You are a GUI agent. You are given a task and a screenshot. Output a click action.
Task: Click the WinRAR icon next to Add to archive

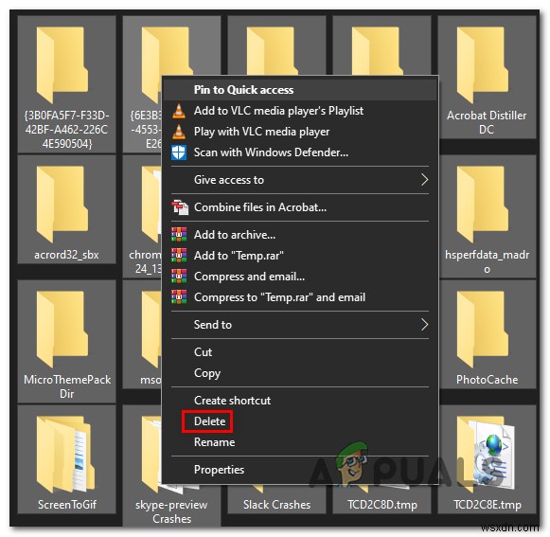[x=179, y=235]
